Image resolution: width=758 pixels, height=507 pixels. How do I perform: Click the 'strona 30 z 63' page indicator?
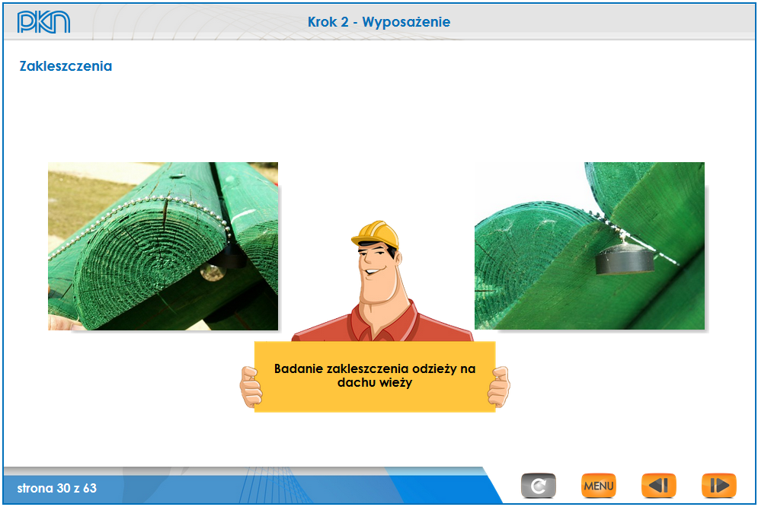[x=57, y=488]
